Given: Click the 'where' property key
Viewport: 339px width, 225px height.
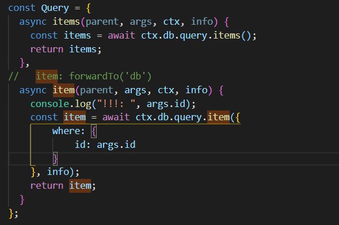Looking at the screenshot, I should coord(66,131).
